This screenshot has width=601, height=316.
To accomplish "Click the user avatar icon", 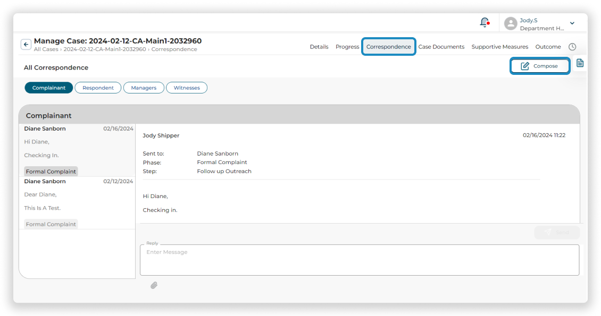I will pos(510,23).
